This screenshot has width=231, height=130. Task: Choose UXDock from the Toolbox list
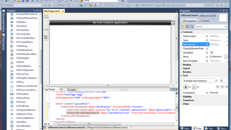(x=20, y=62)
